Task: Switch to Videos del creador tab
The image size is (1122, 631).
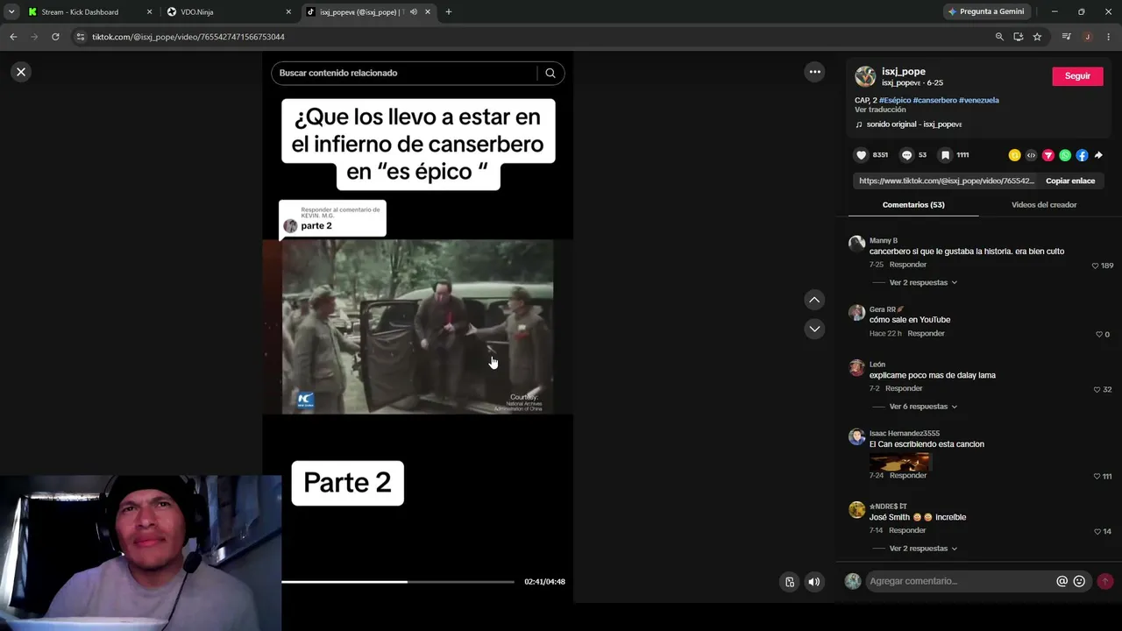Action: coord(1044,204)
